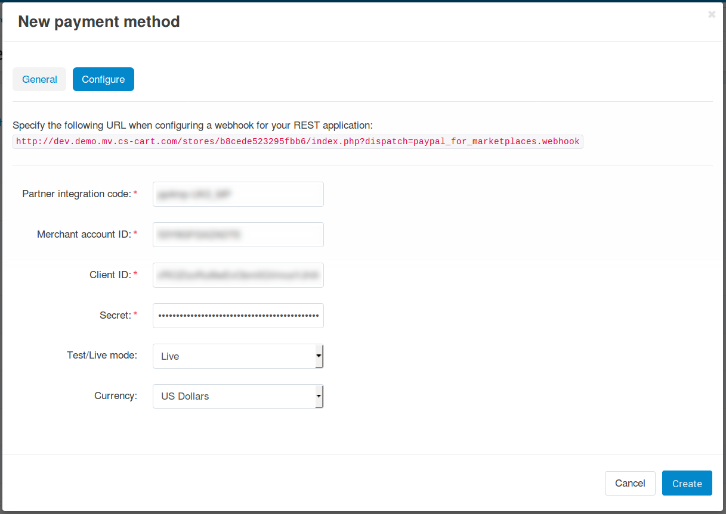Click the webhook instruction sentence
This screenshot has height=514, width=726.
(x=193, y=125)
